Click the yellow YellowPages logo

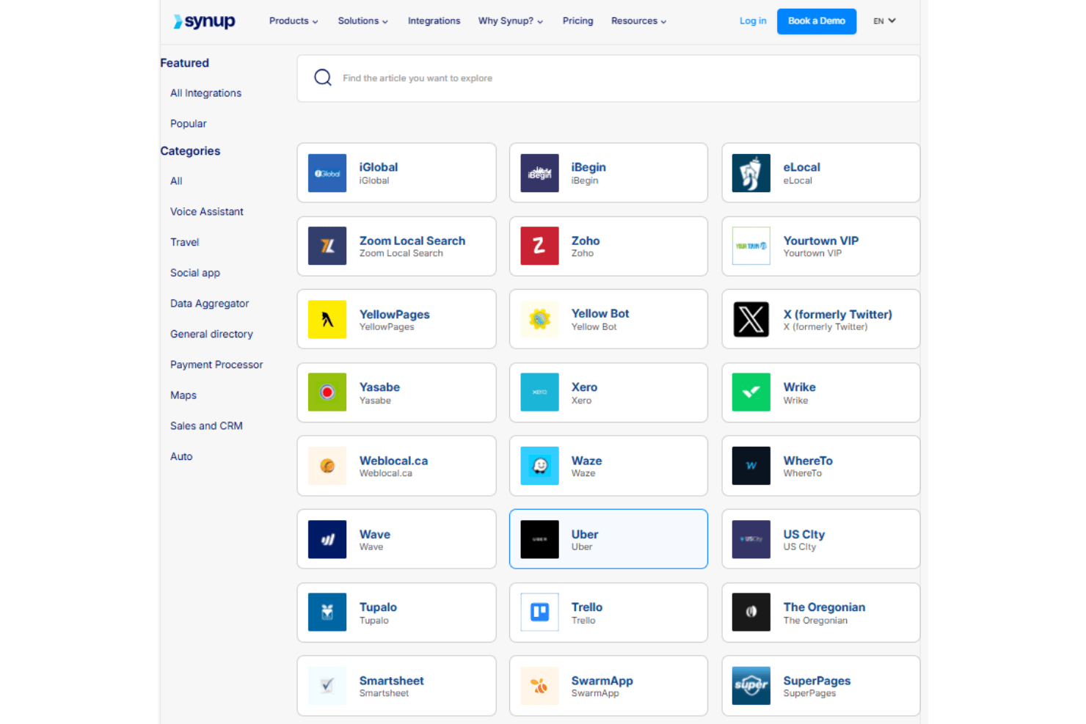327,319
